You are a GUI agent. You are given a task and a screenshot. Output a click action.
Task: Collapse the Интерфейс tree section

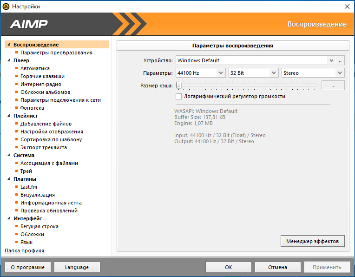click(9, 218)
